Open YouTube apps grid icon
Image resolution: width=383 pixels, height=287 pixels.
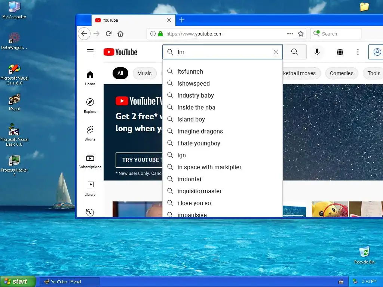[340, 52]
